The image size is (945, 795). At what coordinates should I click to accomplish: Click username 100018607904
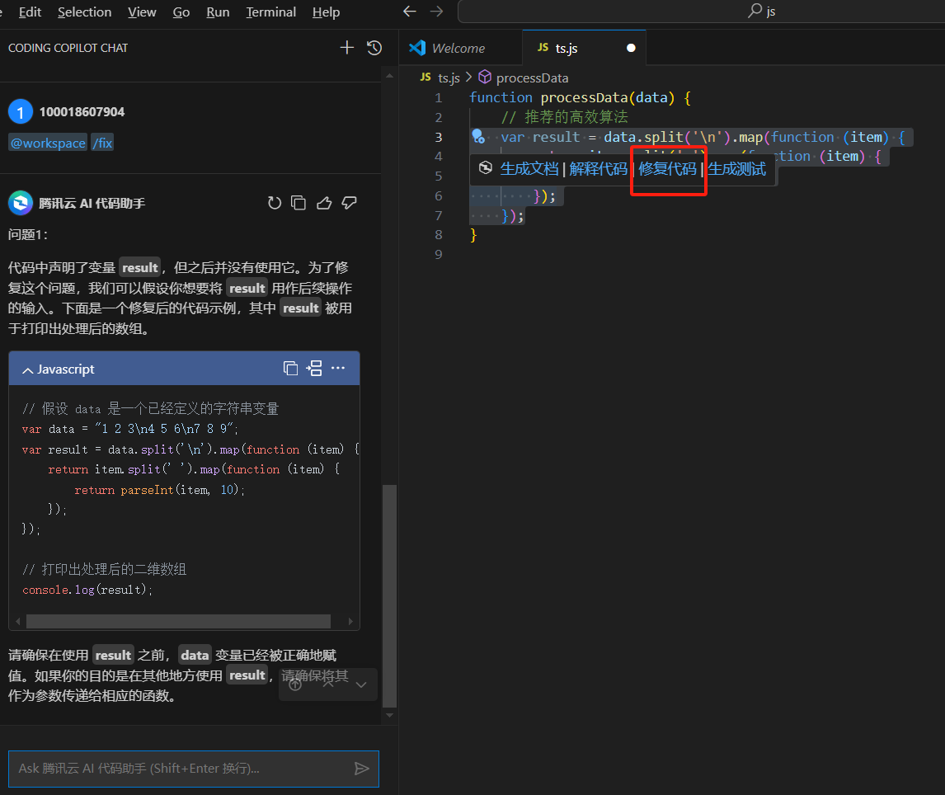82,112
